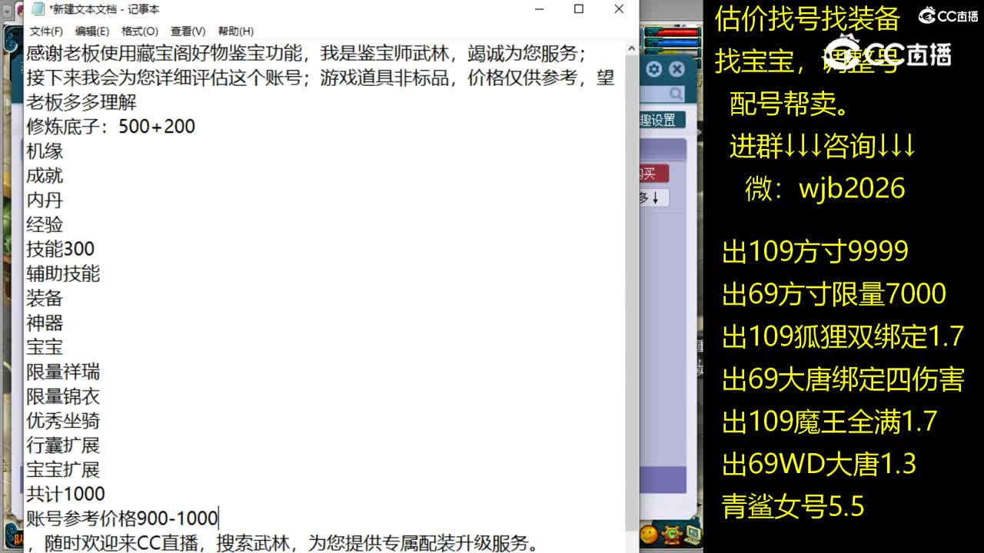Image resolution: width=984 pixels, height=553 pixels.
Task: Click the 共计1000 line
Action: pyautogui.click(x=65, y=494)
